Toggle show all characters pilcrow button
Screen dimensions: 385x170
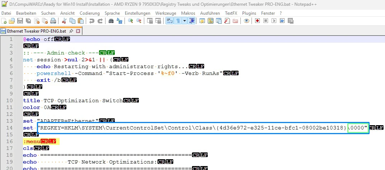click(178, 21)
